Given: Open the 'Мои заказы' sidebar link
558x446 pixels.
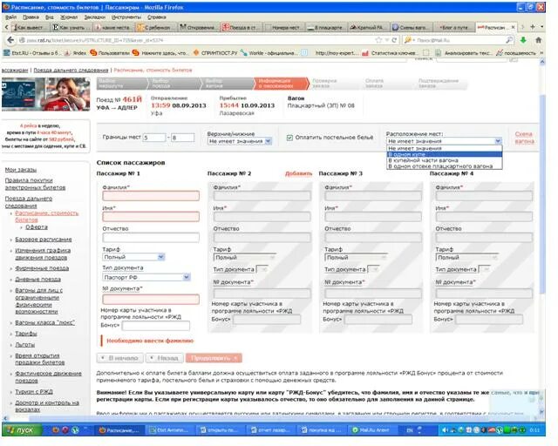Looking at the screenshot, I should [21, 170].
